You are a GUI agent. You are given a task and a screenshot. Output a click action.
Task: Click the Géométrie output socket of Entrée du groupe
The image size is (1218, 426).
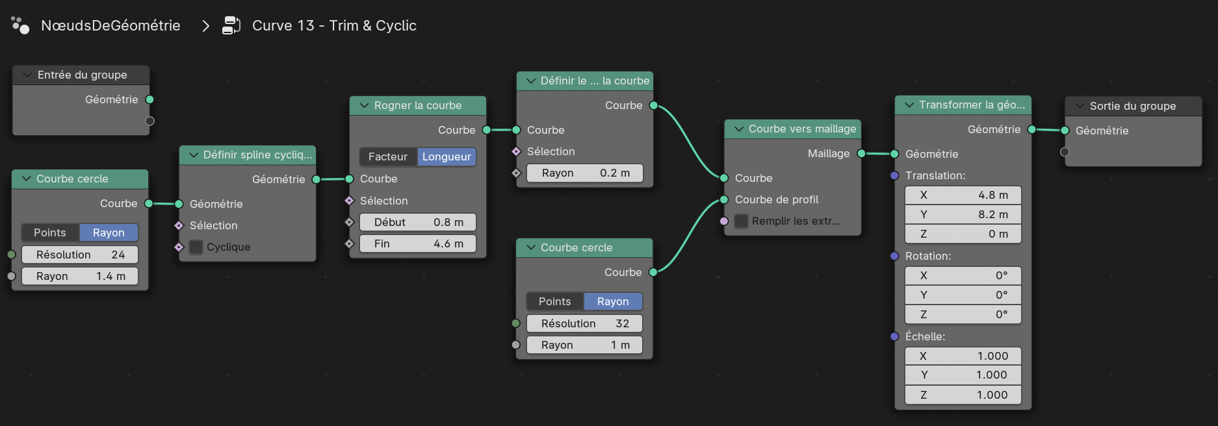(149, 99)
